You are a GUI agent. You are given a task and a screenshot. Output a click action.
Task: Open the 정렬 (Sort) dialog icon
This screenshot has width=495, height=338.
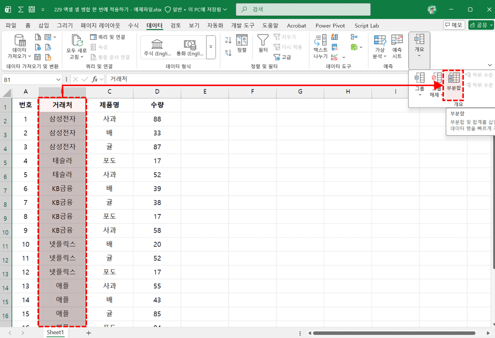click(x=242, y=41)
